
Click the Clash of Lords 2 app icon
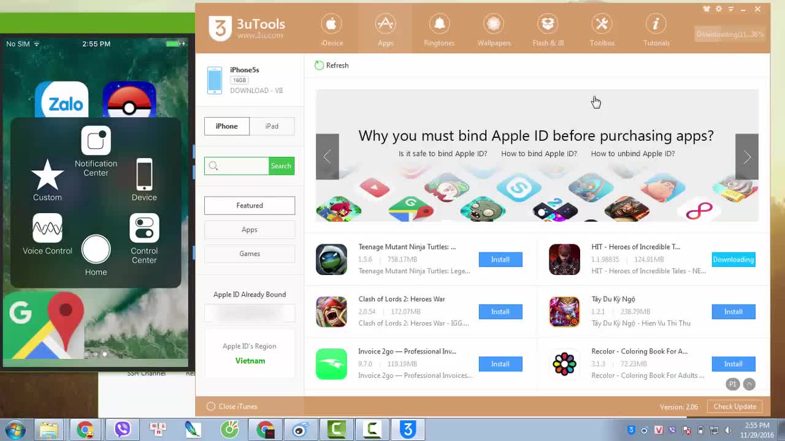[x=331, y=312]
